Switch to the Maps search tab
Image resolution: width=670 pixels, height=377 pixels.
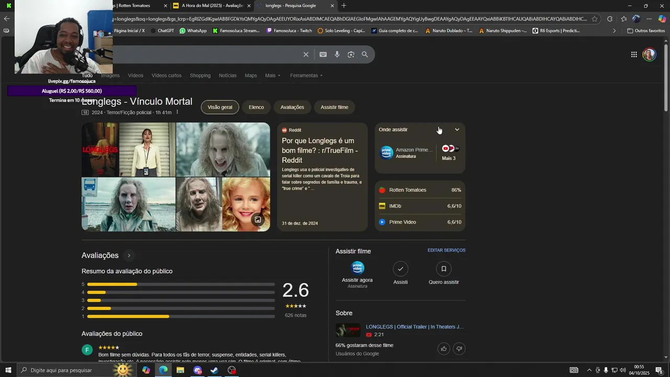(251, 75)
